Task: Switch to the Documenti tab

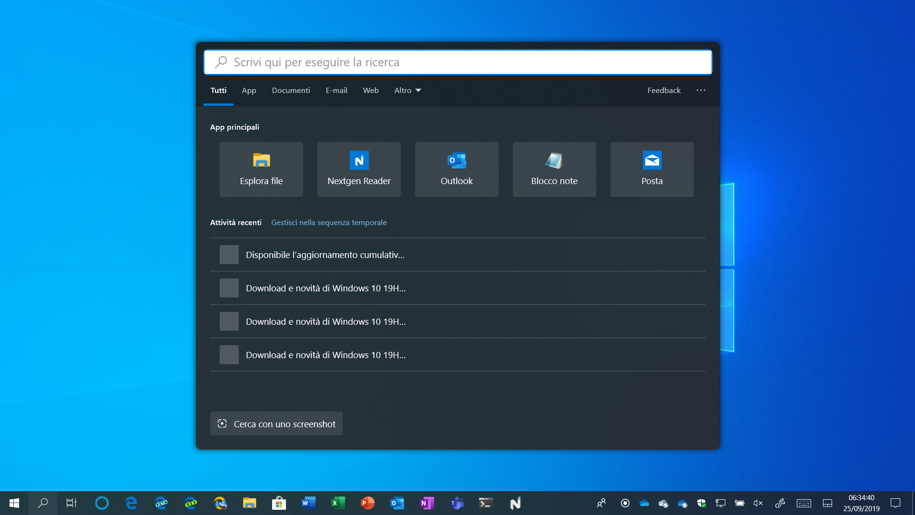Action: pyautogui.click(x=291, y=91)
